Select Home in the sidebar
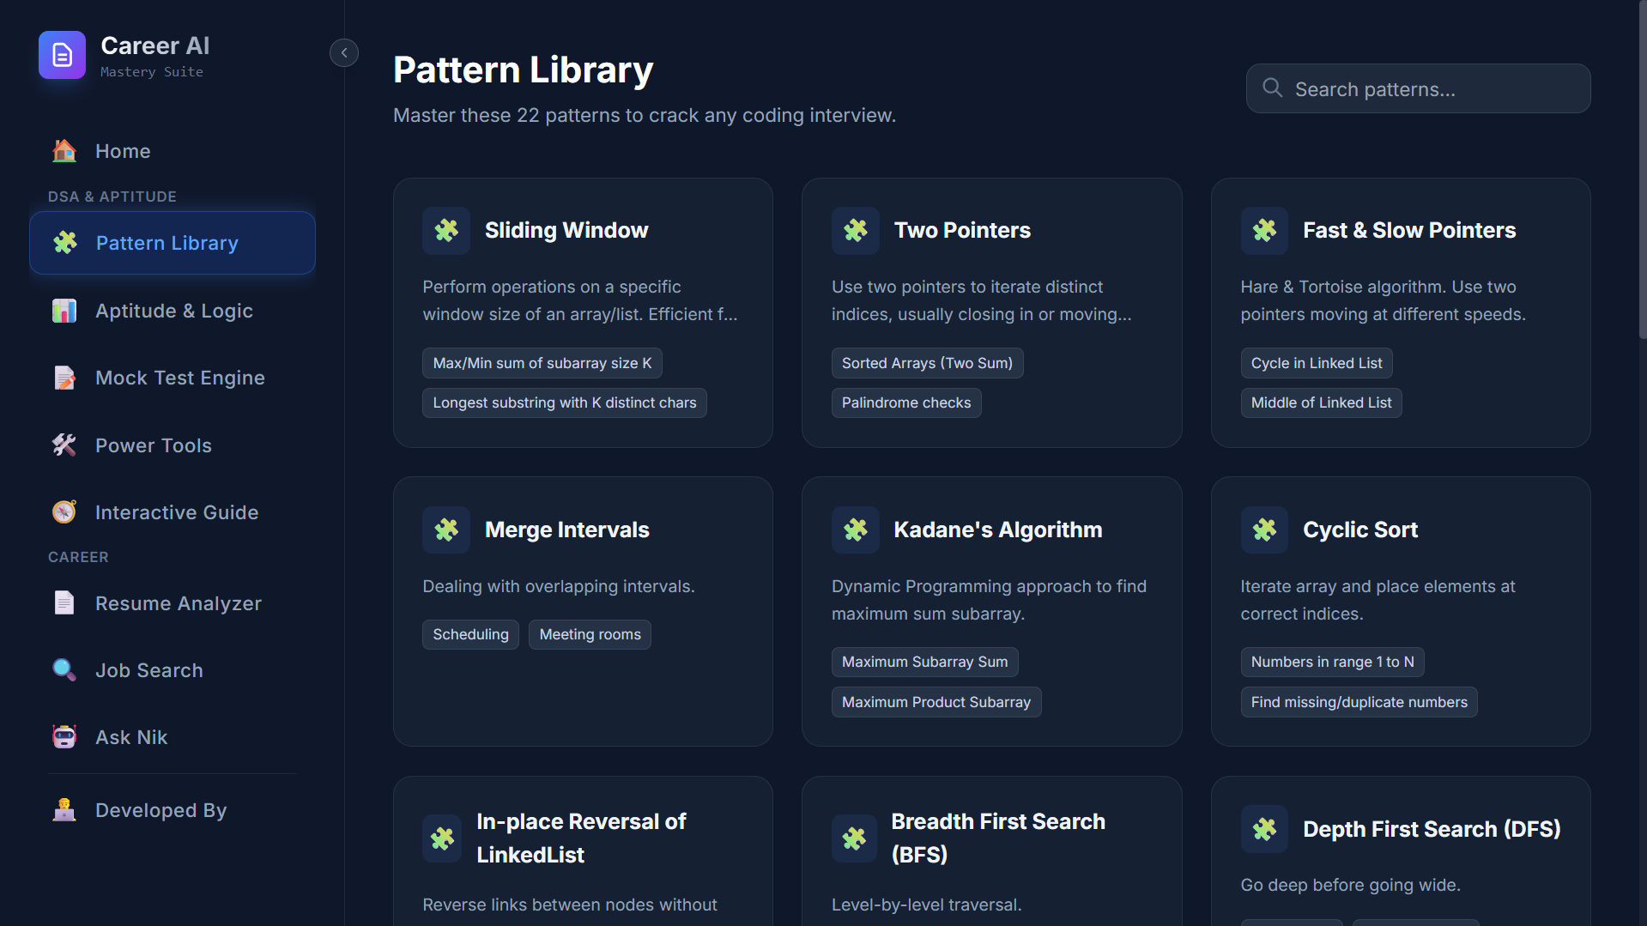This screenshot has height=926, width=1647. pyautogui.click(x=122, y=151)
